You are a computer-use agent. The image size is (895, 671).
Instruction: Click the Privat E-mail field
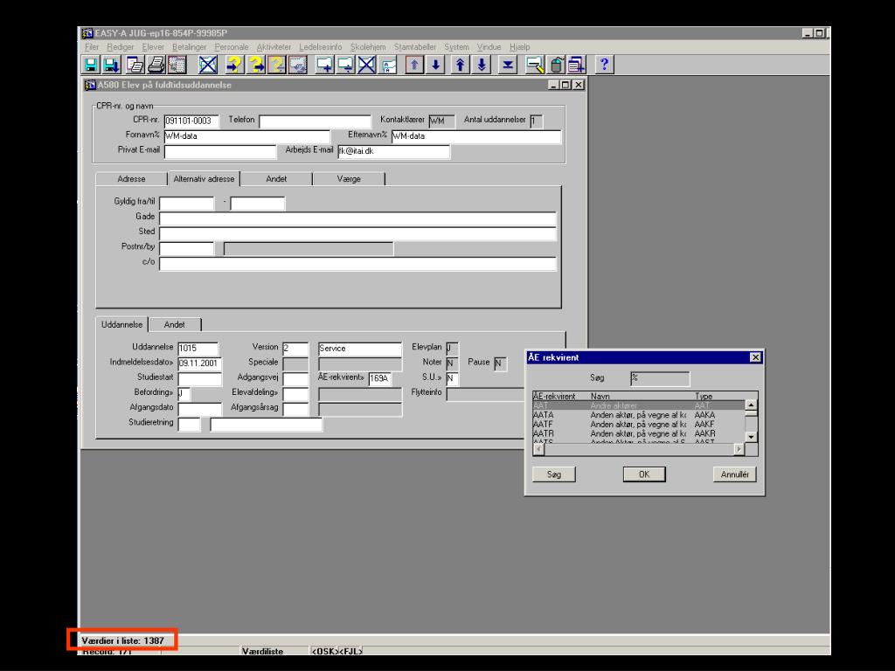(x=219, y=151)
